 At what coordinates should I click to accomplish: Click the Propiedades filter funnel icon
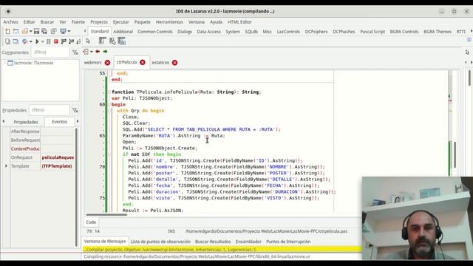tap(75, 110)
